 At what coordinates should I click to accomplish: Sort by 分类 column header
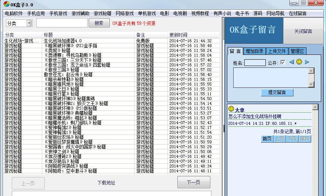[x=22, y=35]
